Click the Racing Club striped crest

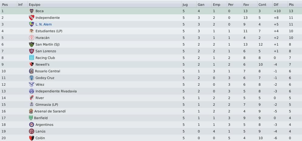point(32,58)
